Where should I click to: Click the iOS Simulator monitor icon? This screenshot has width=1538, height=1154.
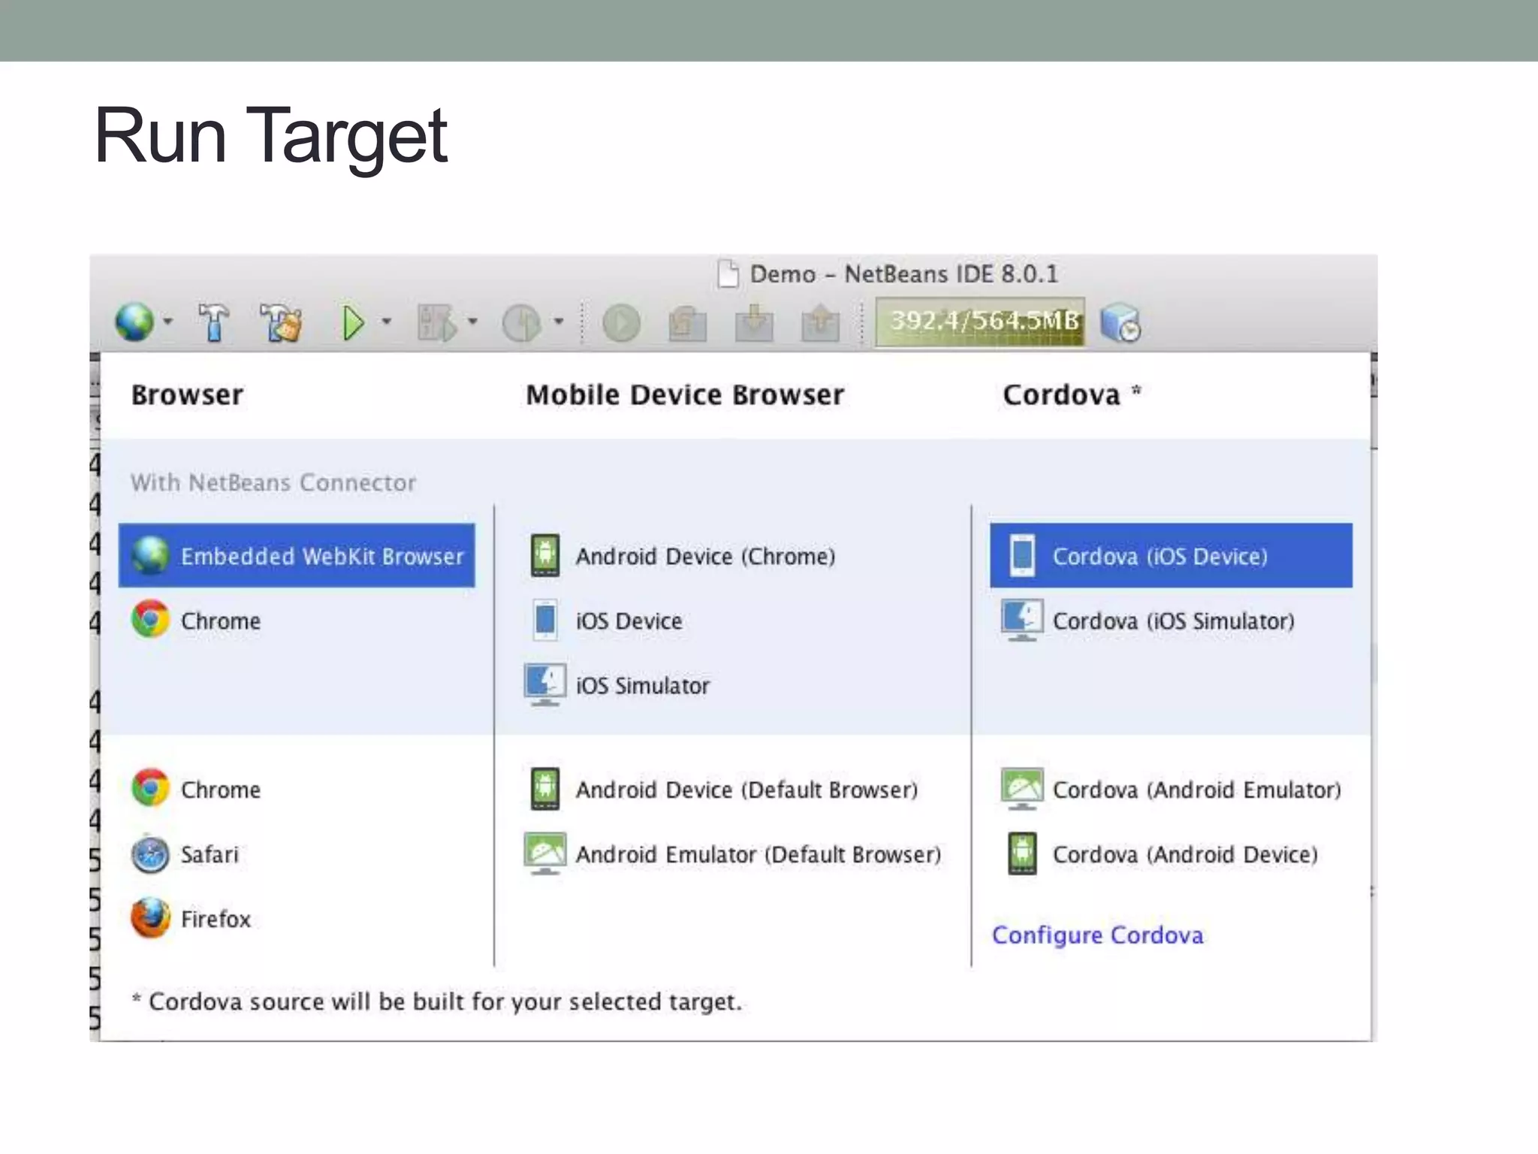click(545, 684)
